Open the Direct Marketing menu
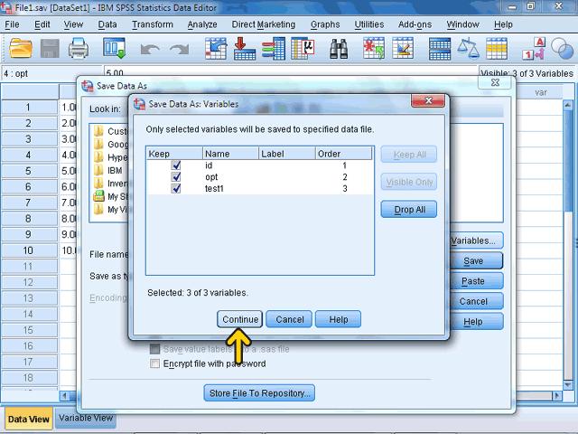 [264, 24]
